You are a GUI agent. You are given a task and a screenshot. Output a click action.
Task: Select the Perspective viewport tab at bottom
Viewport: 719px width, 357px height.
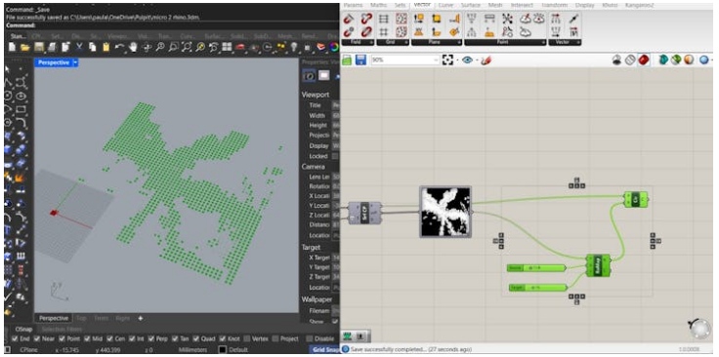pyautogui.click(x=53, y=318)
